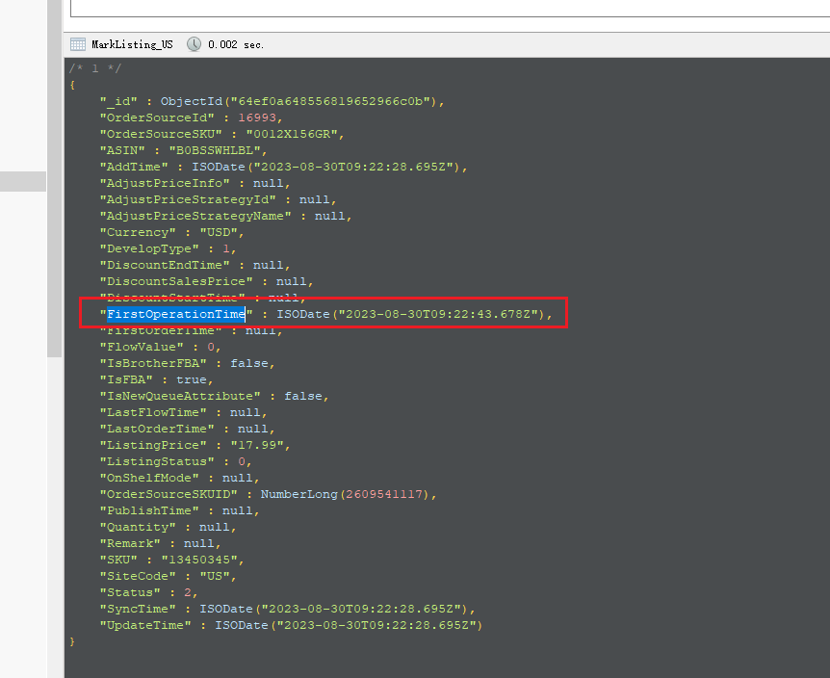830x678 pixels.
Task: Click the "PublishTime" field name
Action: (149, 510)
